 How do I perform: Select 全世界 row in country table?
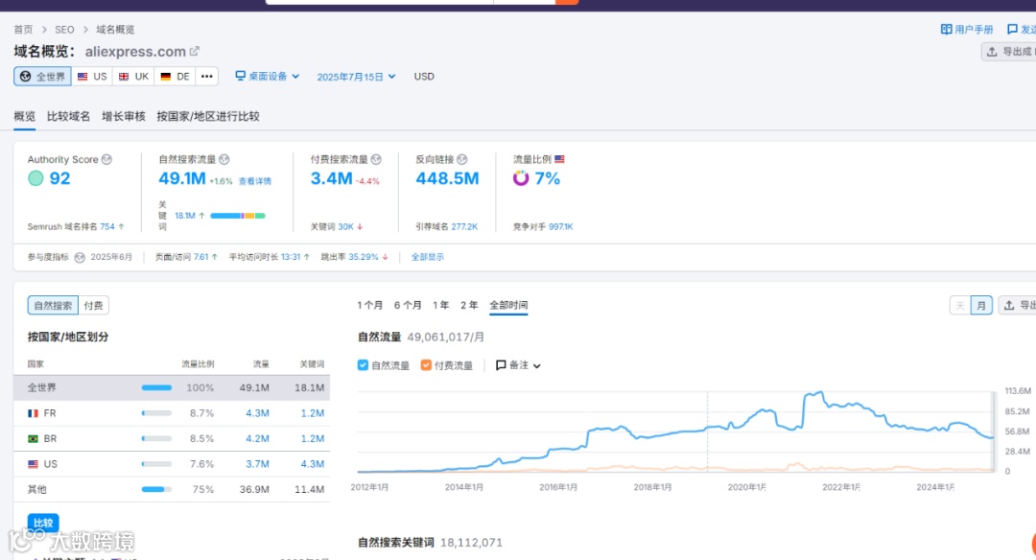172,387
